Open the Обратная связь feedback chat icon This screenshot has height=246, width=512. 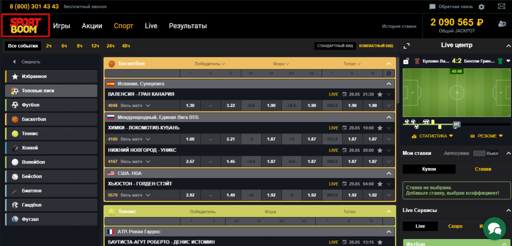[x=432, y=6]
